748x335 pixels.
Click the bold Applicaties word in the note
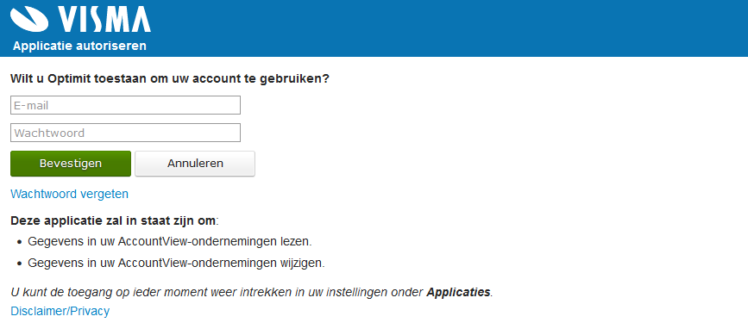[458, 292]
